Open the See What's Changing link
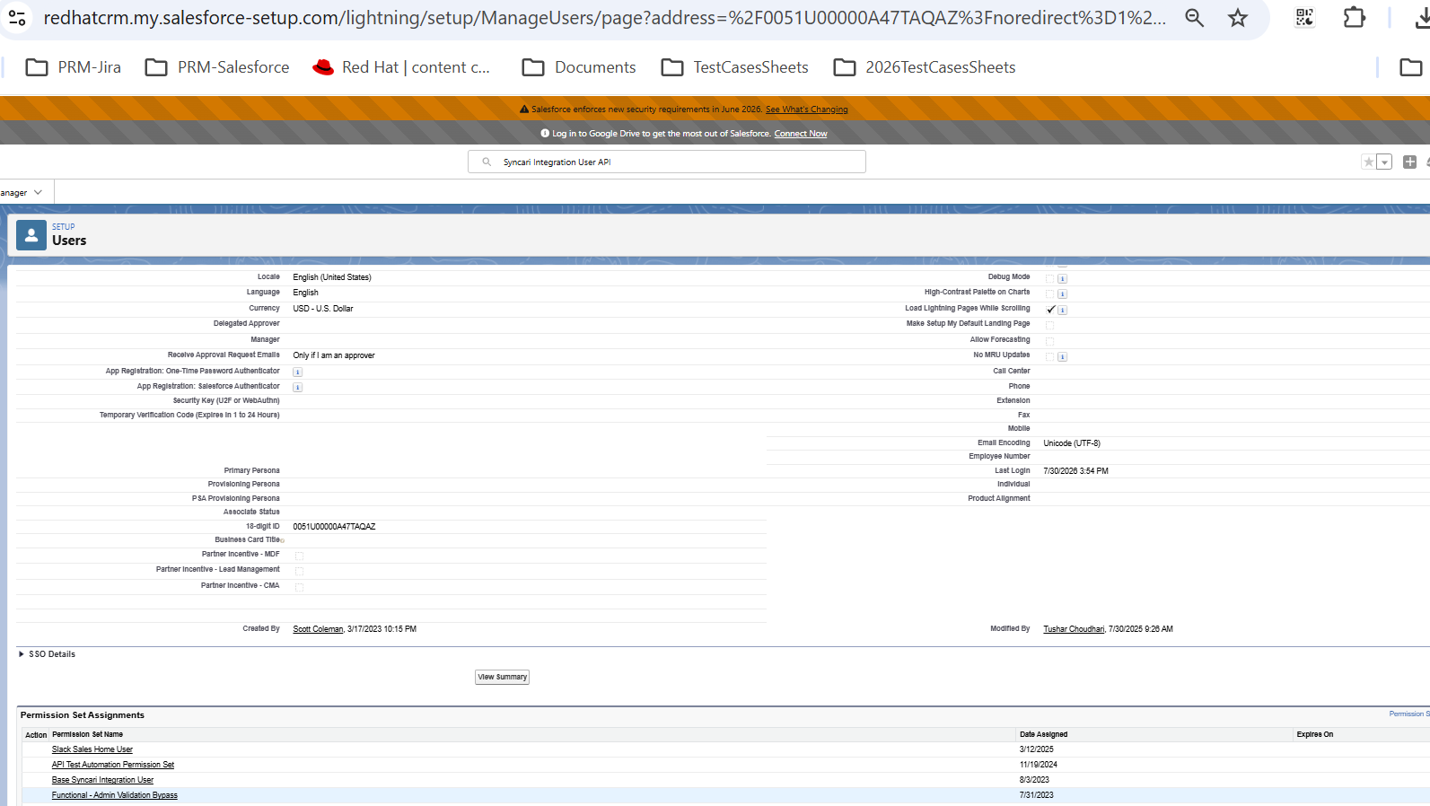This screenshot has width=1430, height=806. (807, 110)
